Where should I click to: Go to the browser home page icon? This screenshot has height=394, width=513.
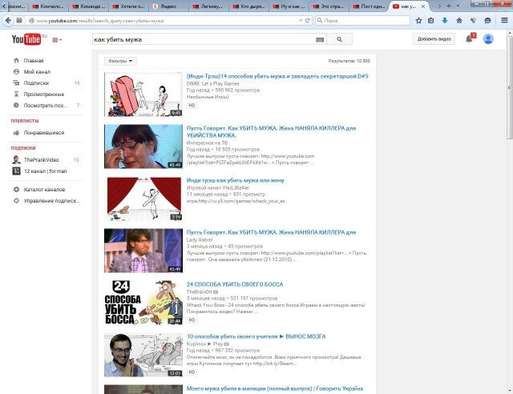459,20
